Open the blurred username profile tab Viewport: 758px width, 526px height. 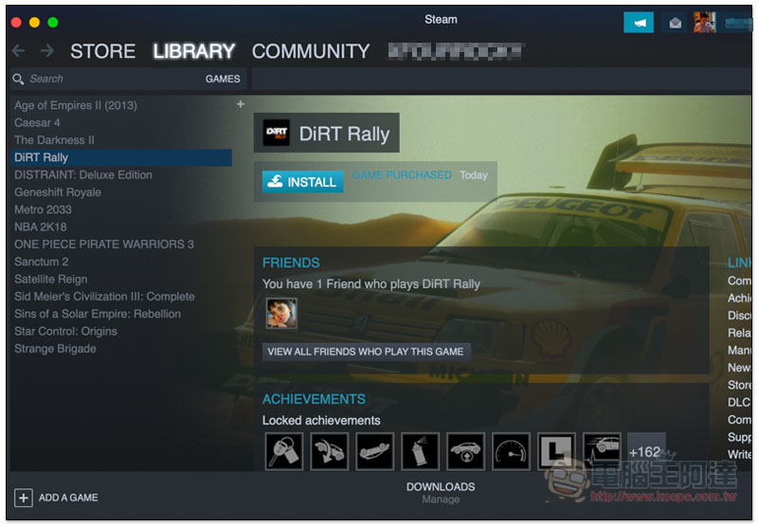click(x=455, y=51)
